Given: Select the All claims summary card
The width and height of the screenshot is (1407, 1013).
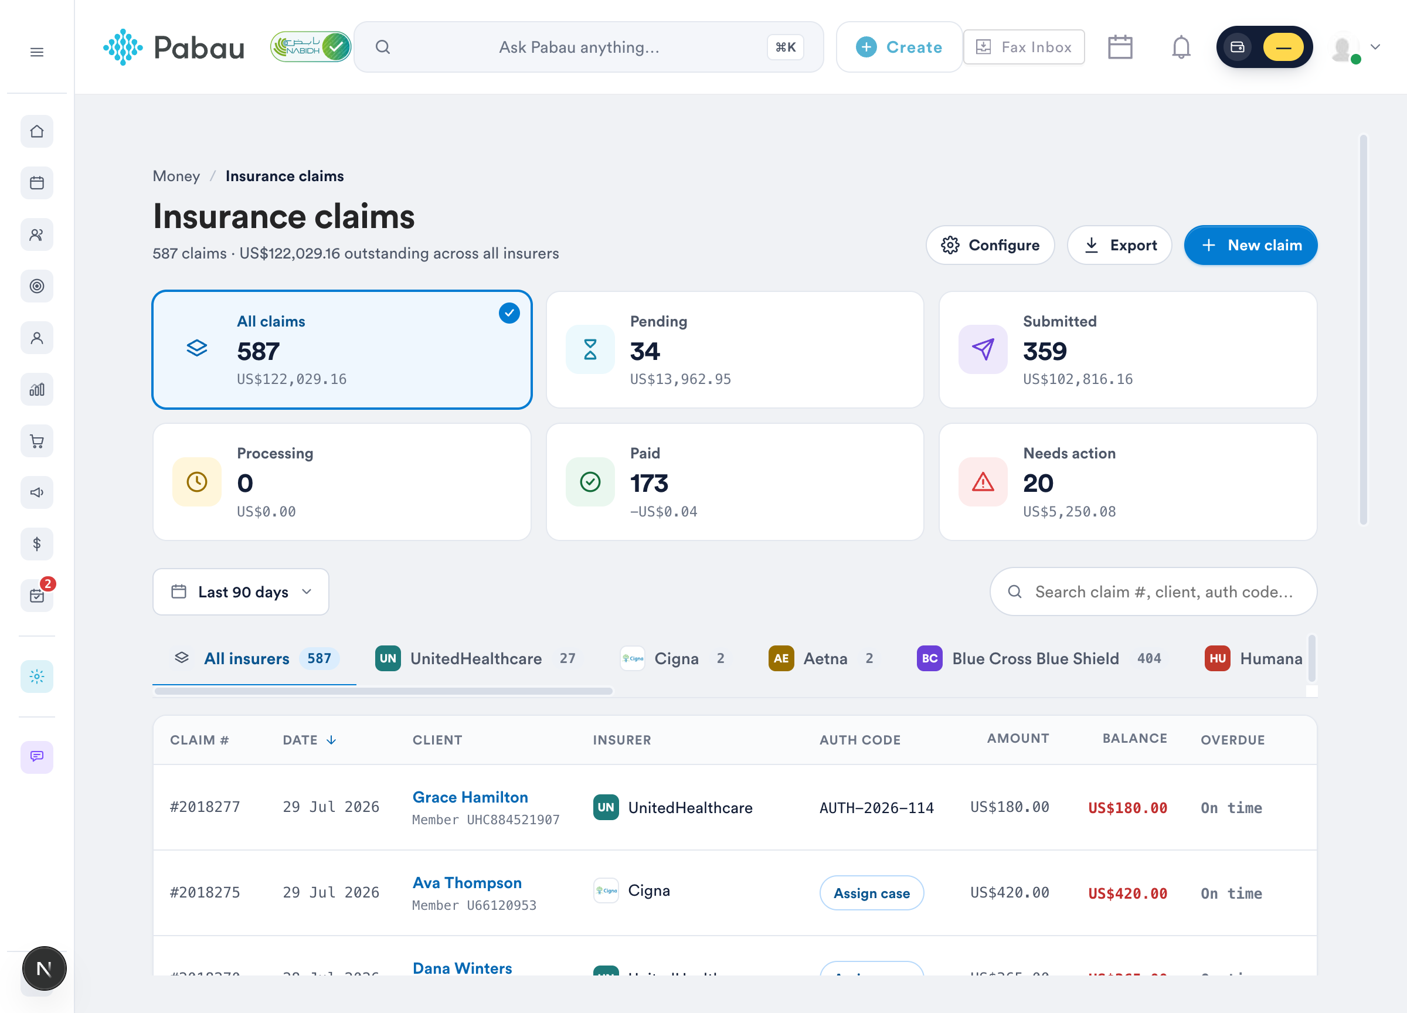Looking at the screenshot, I should tap(342, 350).
